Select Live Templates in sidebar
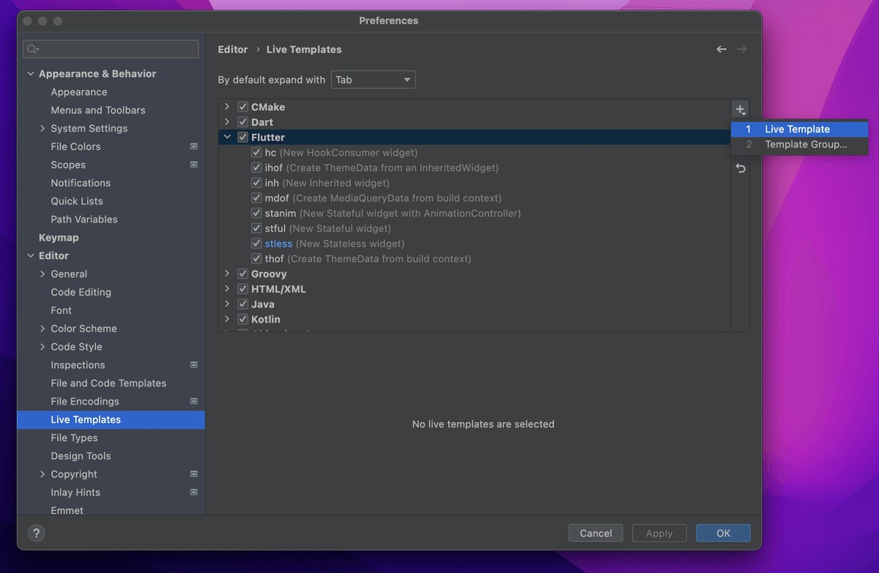Viewport: 879px width, 573px height. coord(111,419)
